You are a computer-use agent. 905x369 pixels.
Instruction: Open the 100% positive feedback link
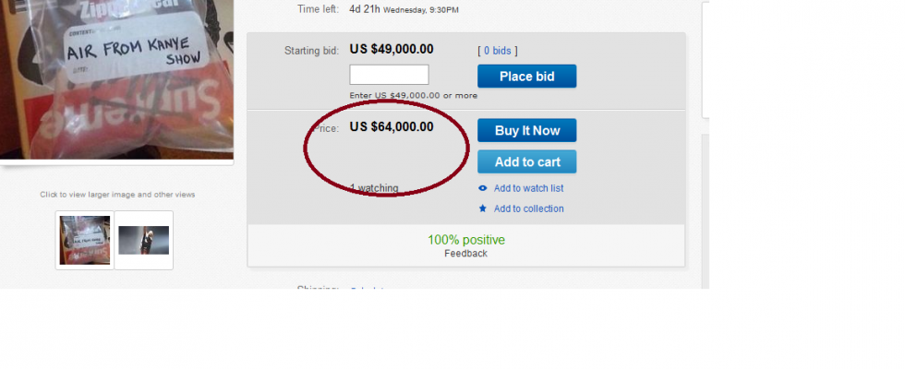click(465, 240)
